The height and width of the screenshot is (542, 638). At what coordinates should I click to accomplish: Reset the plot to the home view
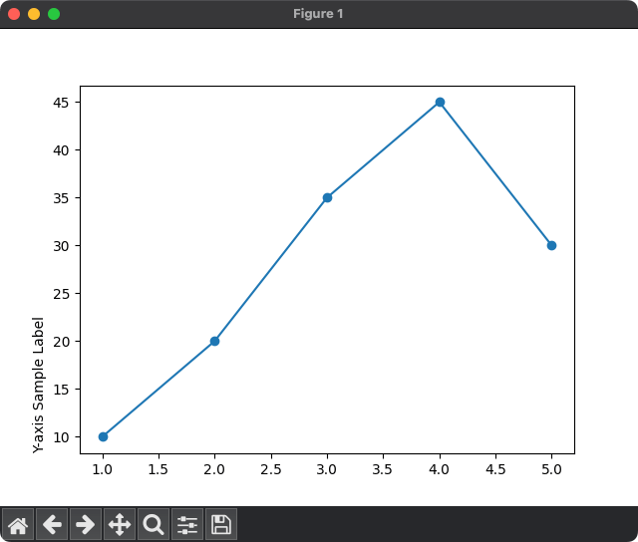coord(18,524)
